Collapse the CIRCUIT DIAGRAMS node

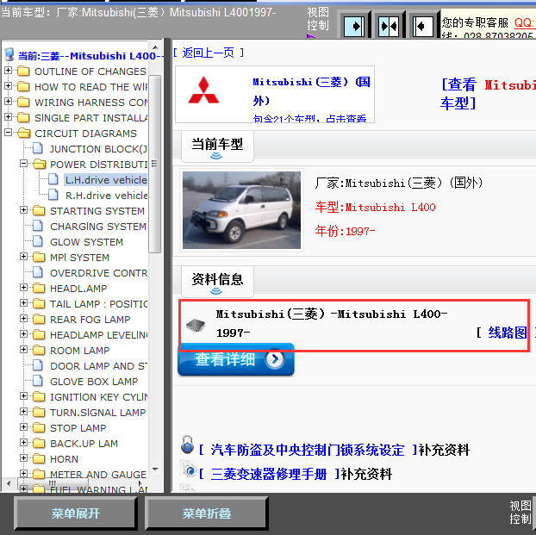point(9,133)
